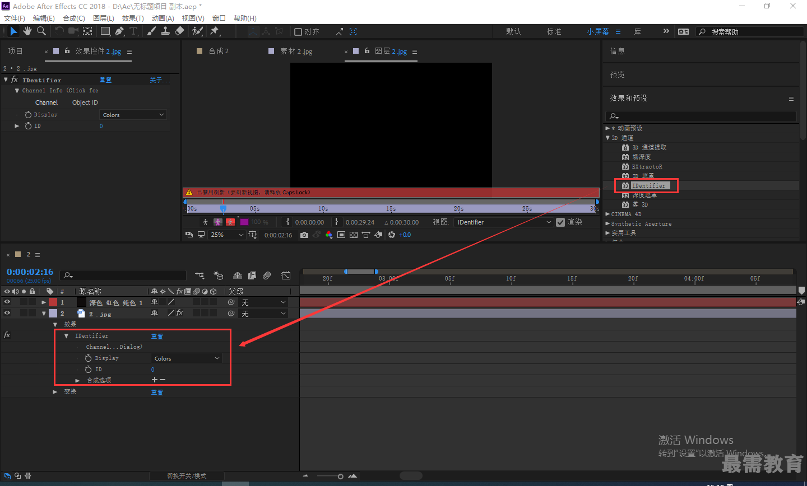
Task: Select the Eraser tool
Action: click(179, 31)
